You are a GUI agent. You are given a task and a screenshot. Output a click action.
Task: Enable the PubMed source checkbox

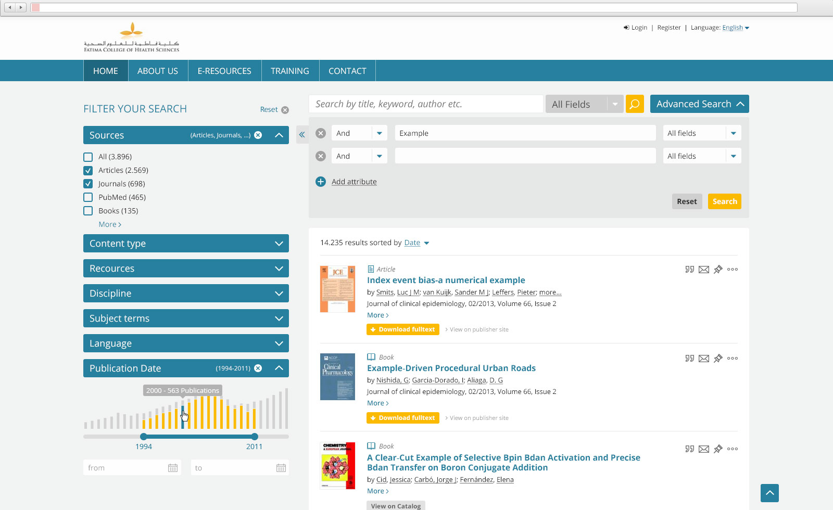pyautogui.click(x=88, y=197)
